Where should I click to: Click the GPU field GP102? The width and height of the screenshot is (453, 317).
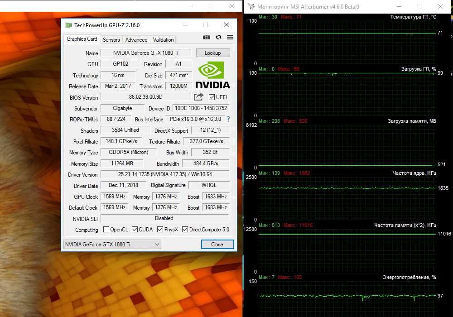pyautogui.click(x=120, y=64)
